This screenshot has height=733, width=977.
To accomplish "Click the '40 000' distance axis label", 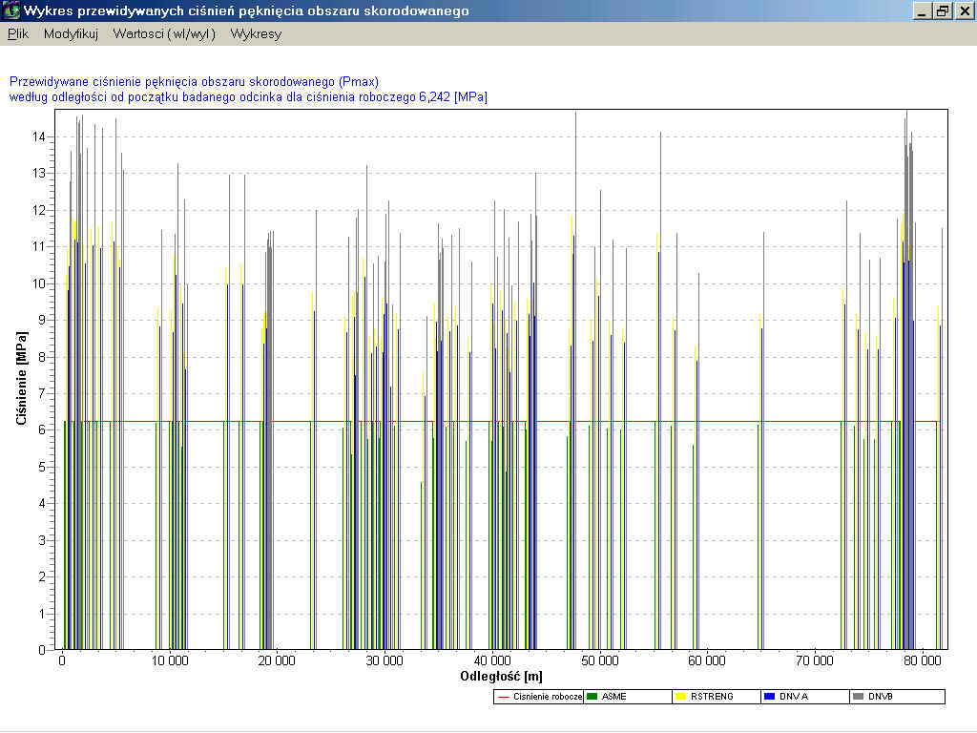I will [x=492, y=660].
